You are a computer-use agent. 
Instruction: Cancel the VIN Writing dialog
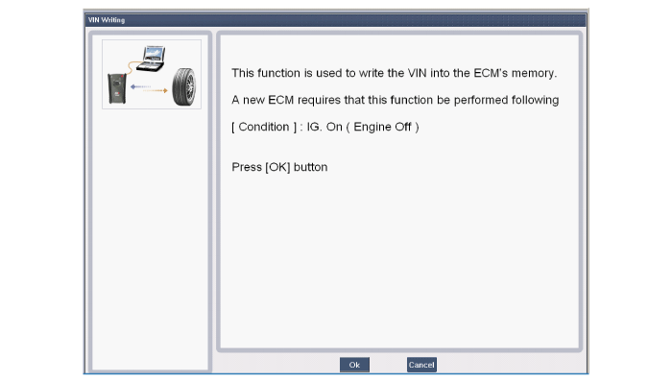click(x=421, y=365)
